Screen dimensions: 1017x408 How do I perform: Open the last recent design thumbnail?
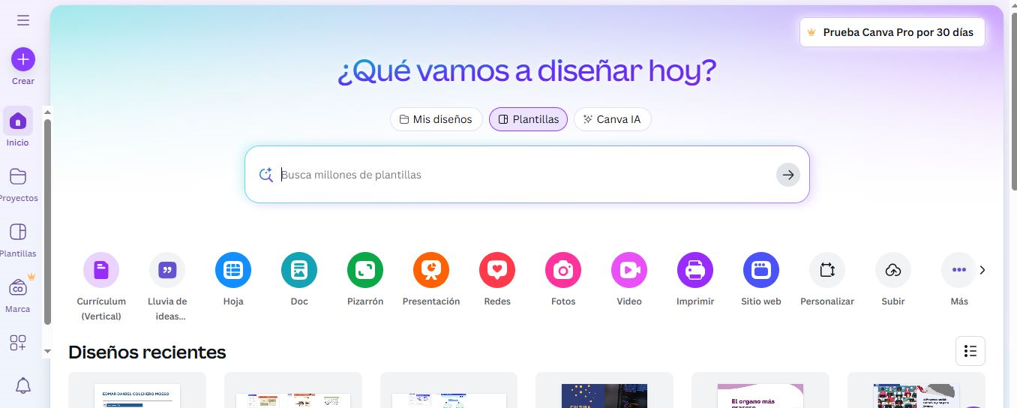click(x=916, y=390)
